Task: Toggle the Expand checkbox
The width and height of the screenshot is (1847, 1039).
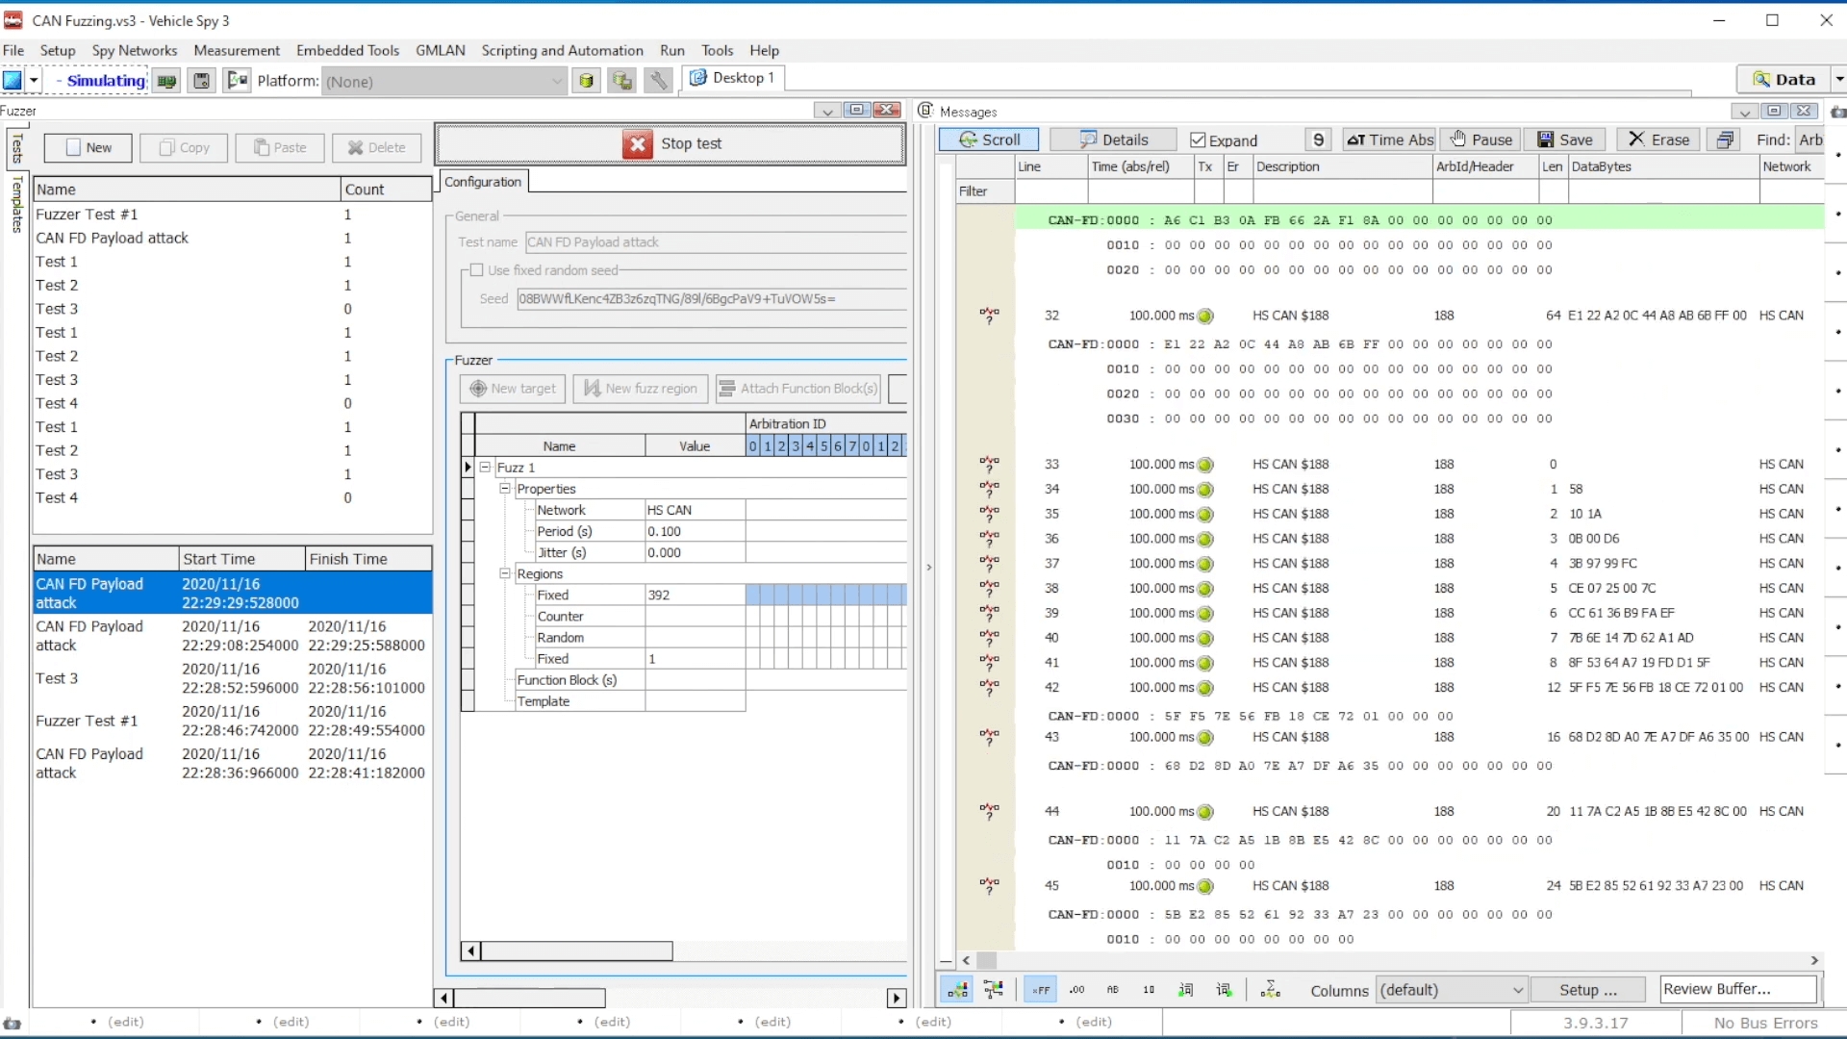Action: [1198, 140]
